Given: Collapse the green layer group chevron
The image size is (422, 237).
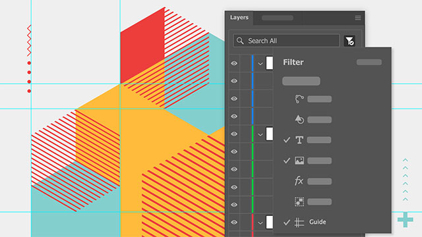Looking at the screenshot, I should coord(260,134).
